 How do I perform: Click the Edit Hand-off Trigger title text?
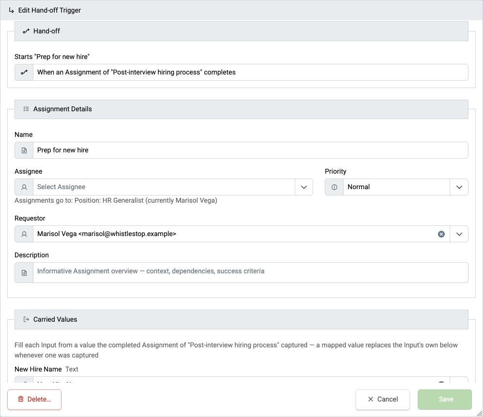49,11
